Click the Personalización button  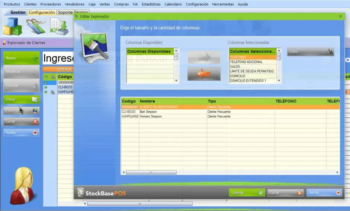22,111
